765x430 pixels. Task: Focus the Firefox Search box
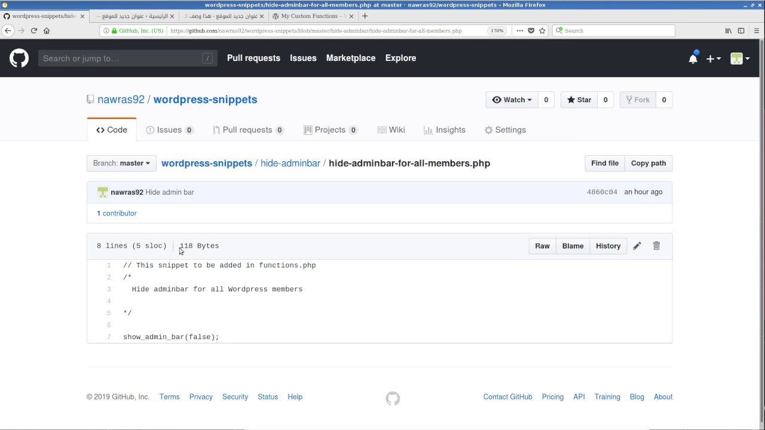tap(614, 30)
